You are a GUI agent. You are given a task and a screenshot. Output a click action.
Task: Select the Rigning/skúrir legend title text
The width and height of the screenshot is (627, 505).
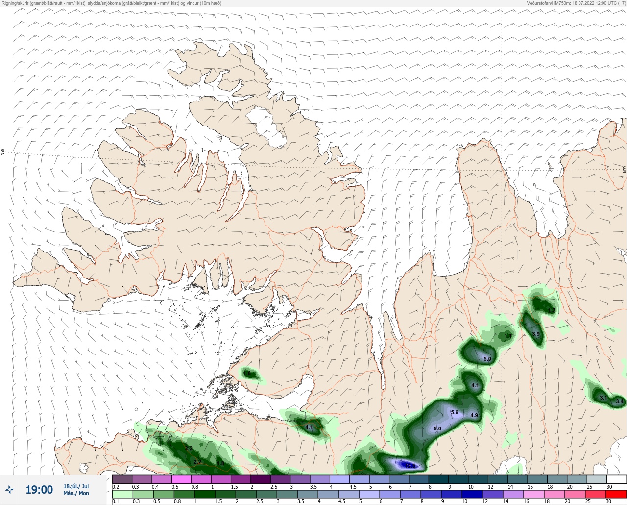click(x=112, y=3)
